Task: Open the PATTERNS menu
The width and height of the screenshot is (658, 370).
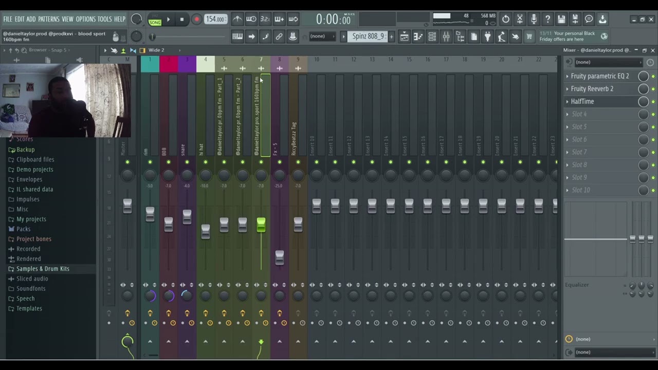Action: 49,19
